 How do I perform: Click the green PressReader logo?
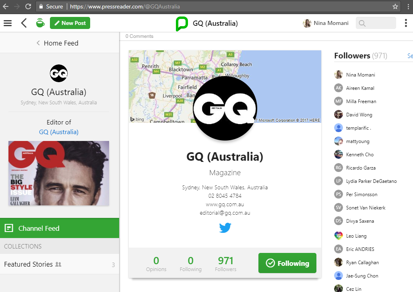(x=182, y=23)
